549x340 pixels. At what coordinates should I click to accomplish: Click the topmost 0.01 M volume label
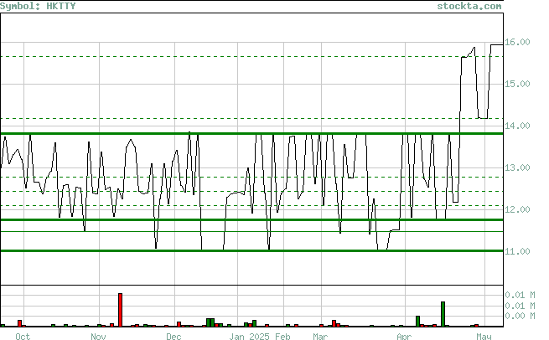[520, 296]
